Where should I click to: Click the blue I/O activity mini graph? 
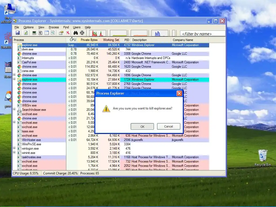click(160, 33)
